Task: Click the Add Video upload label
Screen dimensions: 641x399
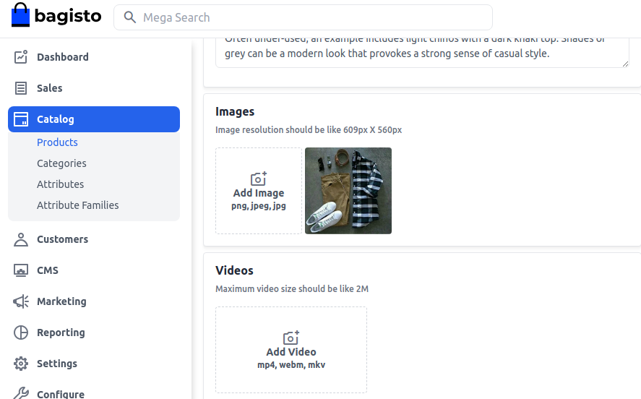Action: tap(291, 351)
